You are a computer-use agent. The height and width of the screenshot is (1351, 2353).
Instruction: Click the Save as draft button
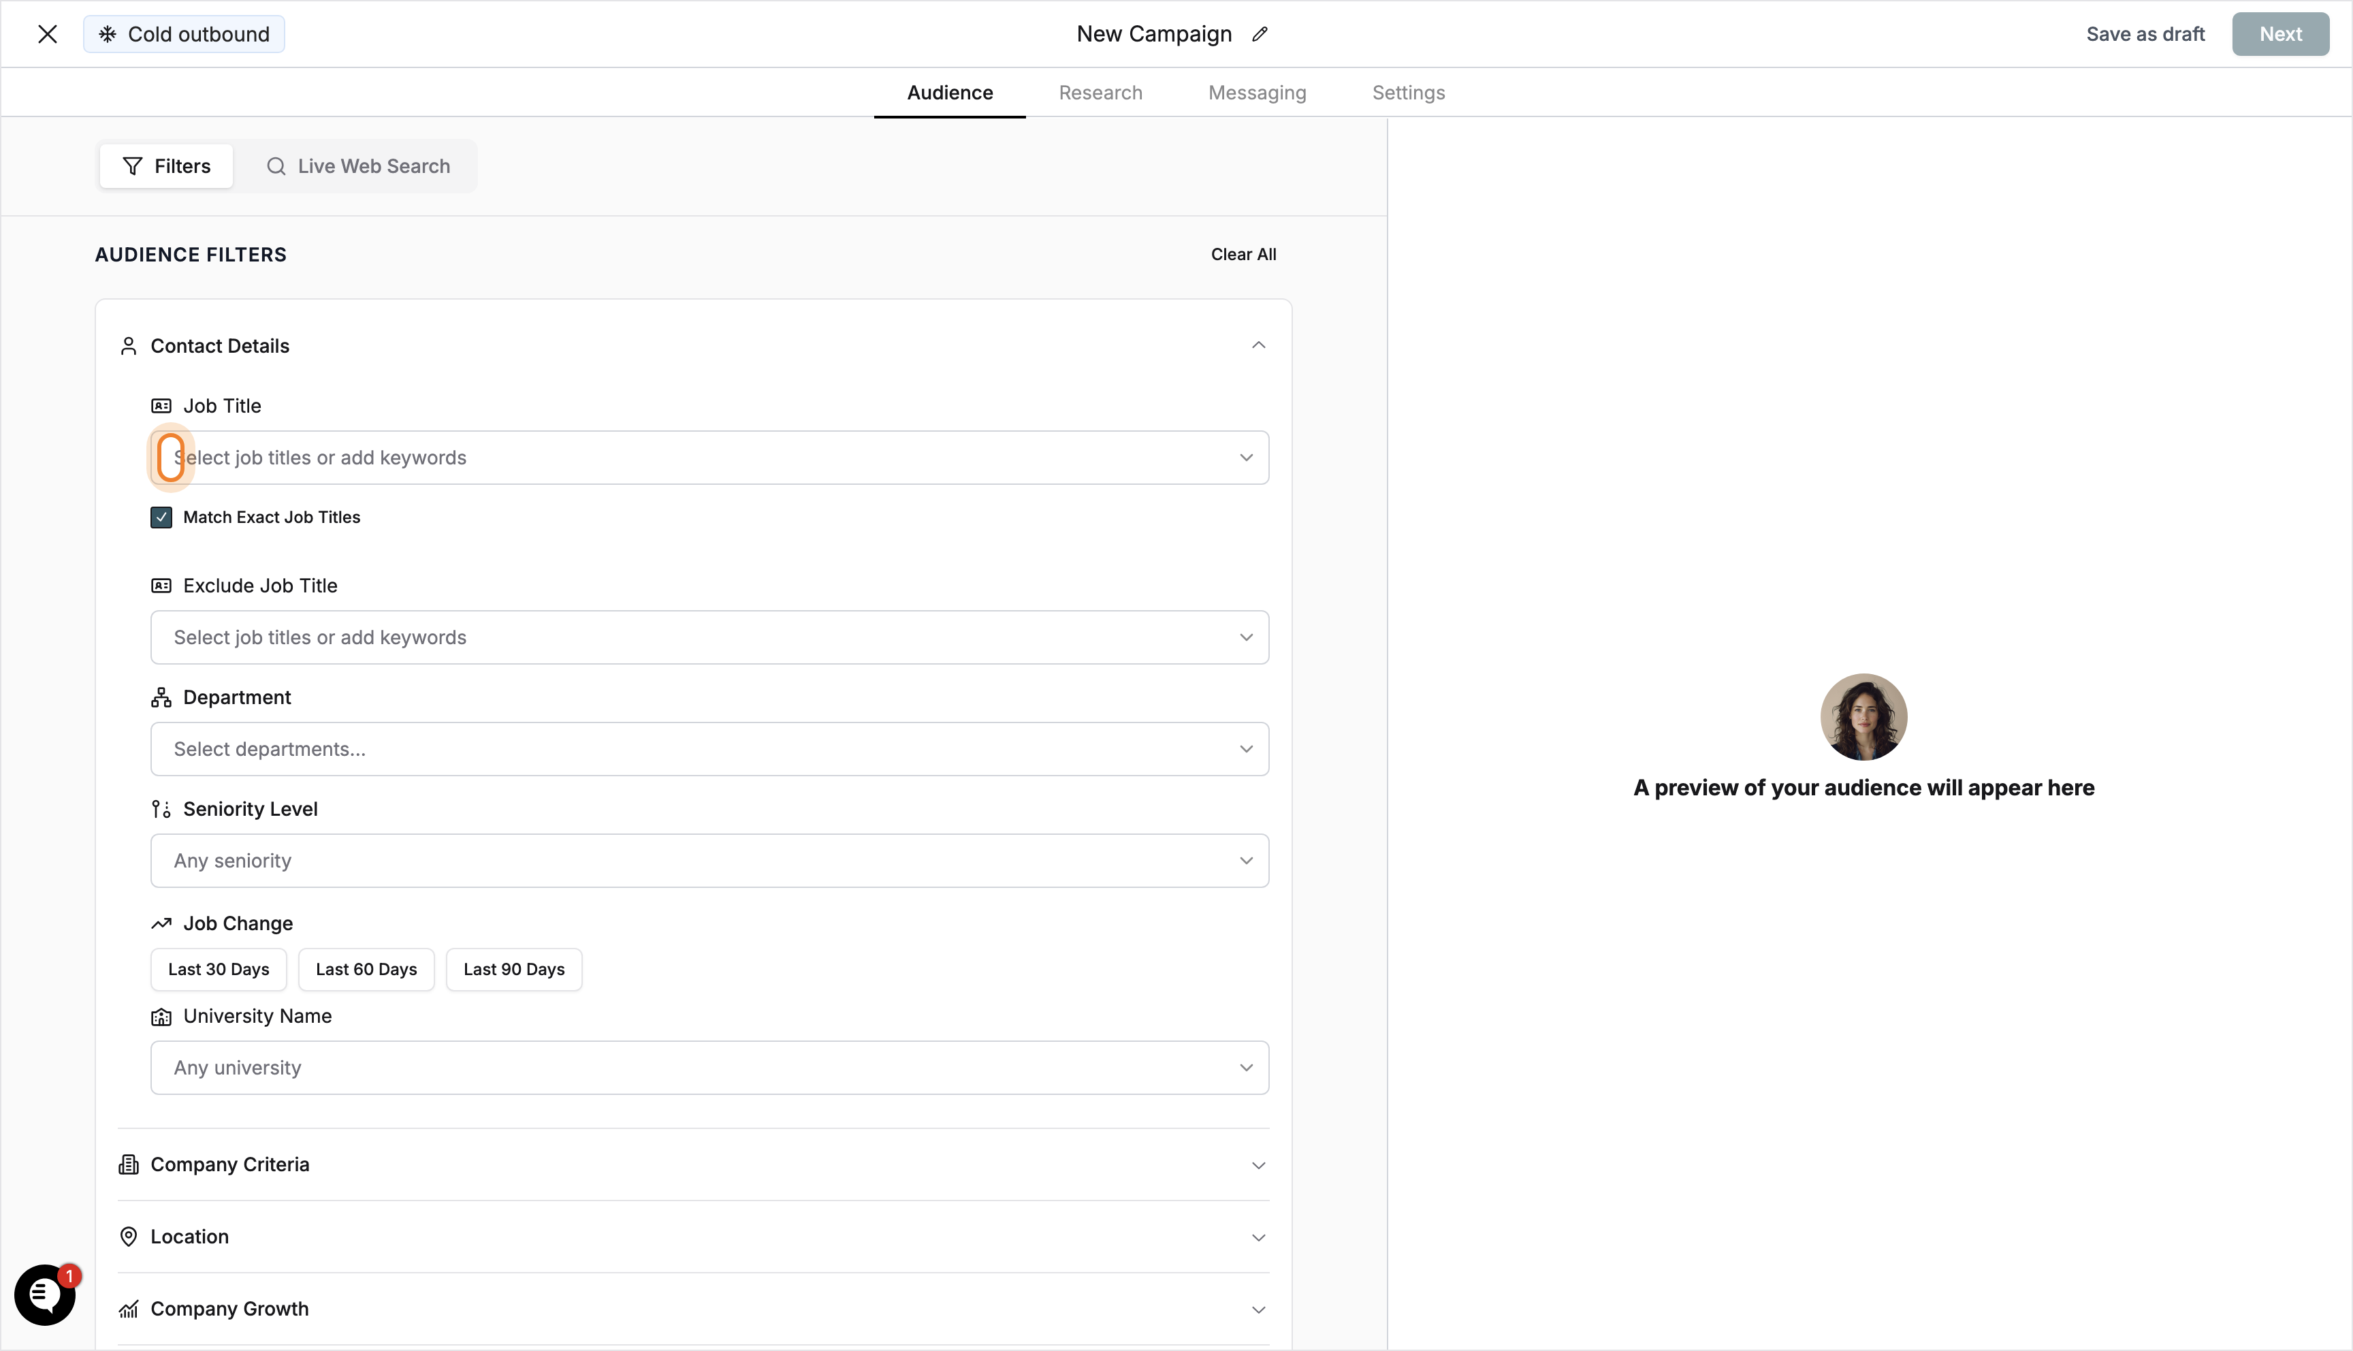click(x=2145, y=33)
